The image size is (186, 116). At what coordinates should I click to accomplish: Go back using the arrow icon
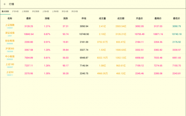5,4
